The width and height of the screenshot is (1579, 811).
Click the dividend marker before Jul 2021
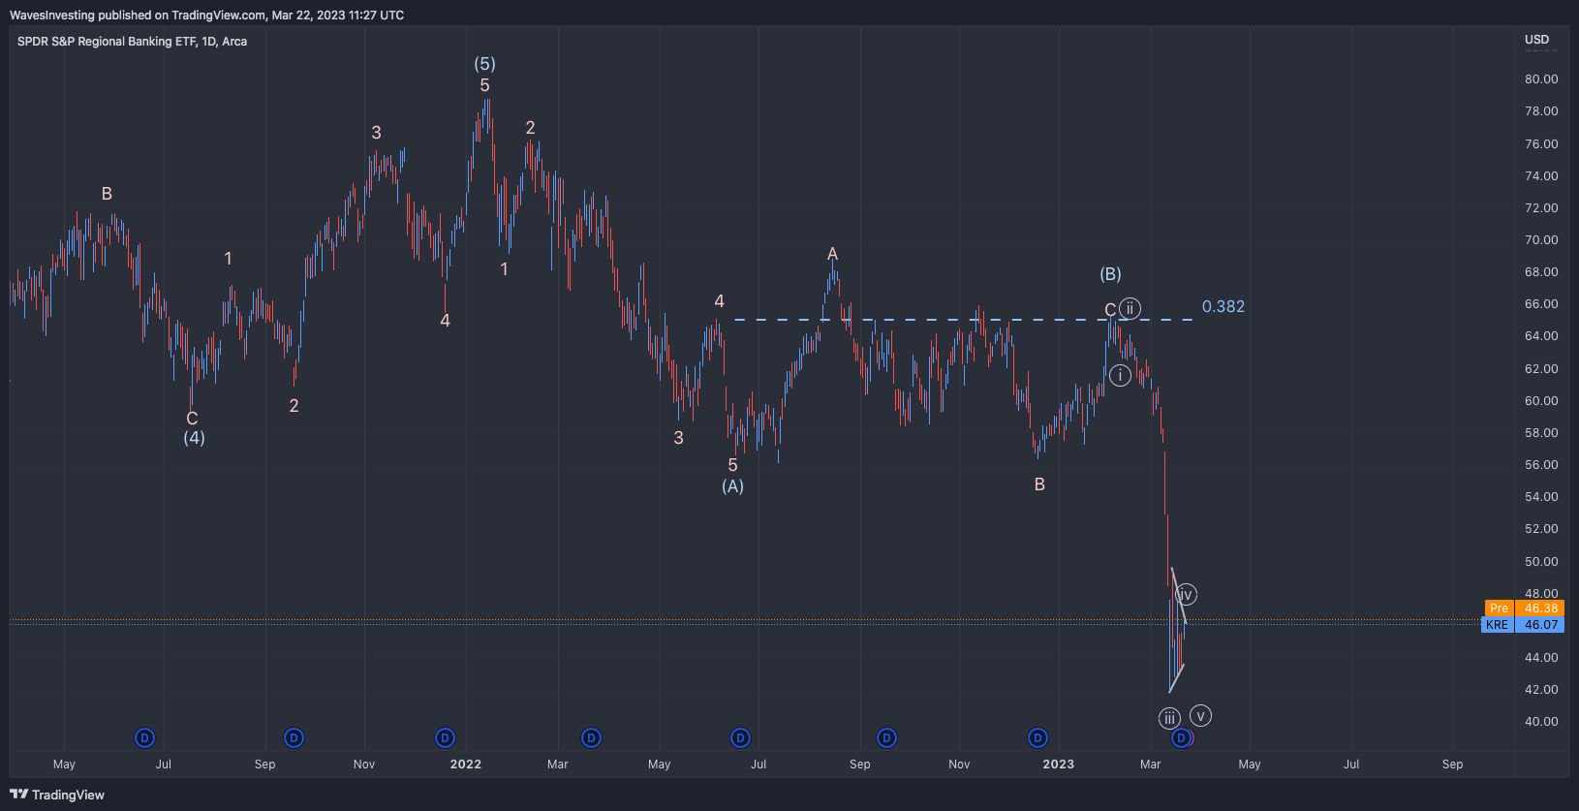(144, 738)
